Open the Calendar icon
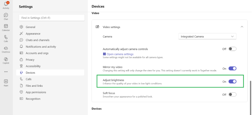This screenshot has width=252, height=115. click(6, 26)
